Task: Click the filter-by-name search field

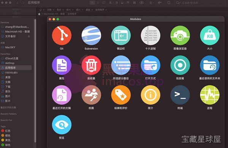Action: click(201, 3)
